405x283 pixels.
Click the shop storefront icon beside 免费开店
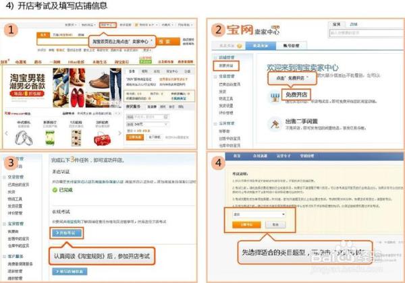pyautogui.click(x=275, y=96)
